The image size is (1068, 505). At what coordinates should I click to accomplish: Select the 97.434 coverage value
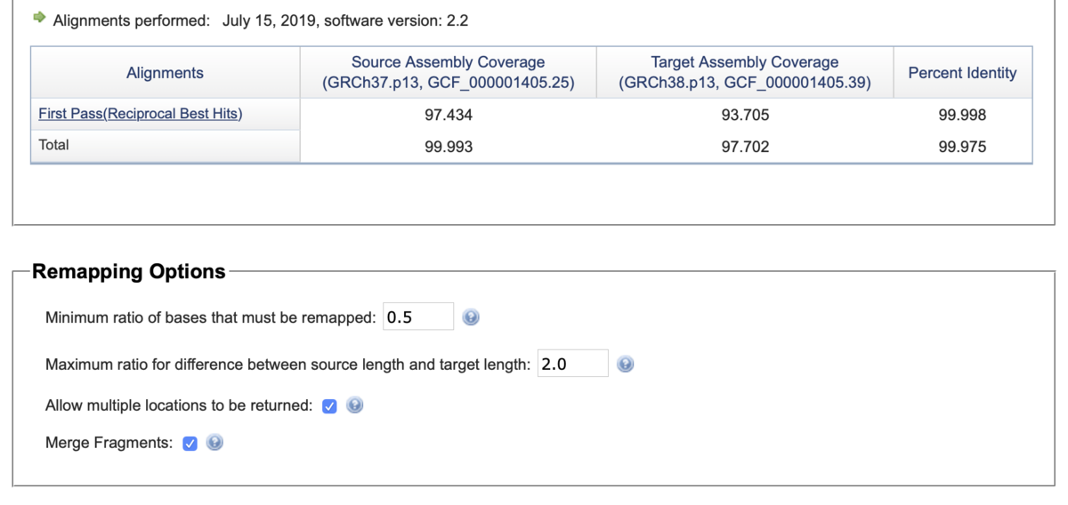[449, 115]
